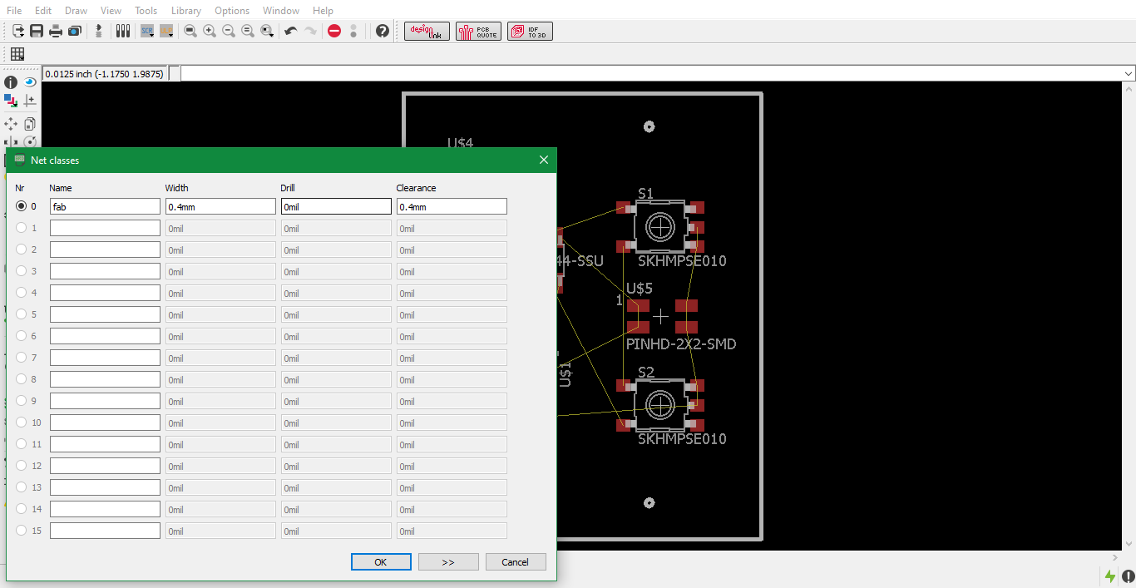Viewport: 1136px width, 588px height.
Task: Save the board with the floppy disk icon
Action: pos(37,31)
